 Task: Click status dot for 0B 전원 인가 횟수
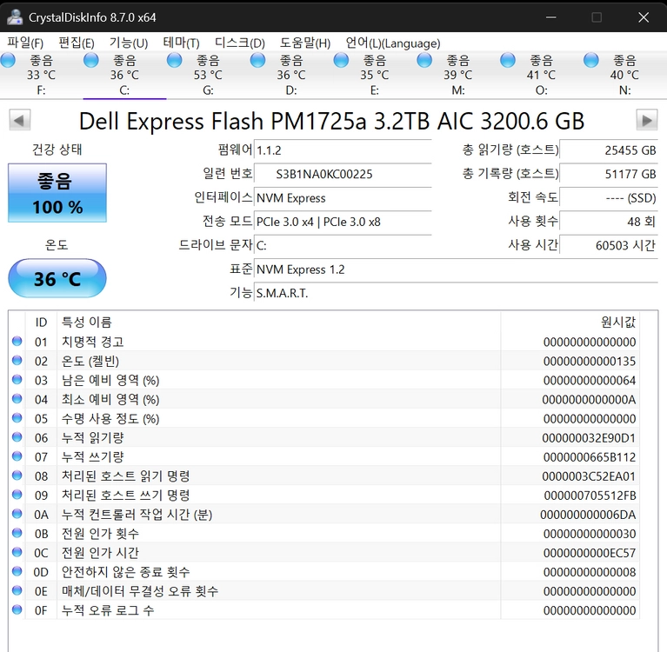click(17, 533)
